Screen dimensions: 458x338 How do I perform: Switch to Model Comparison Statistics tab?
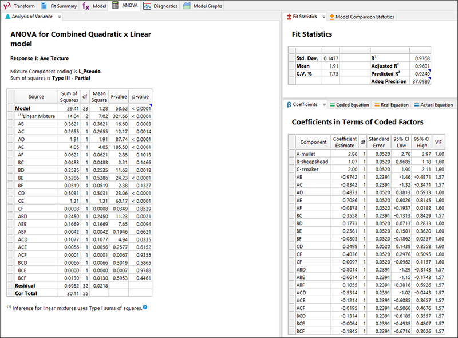pos(365,17)
